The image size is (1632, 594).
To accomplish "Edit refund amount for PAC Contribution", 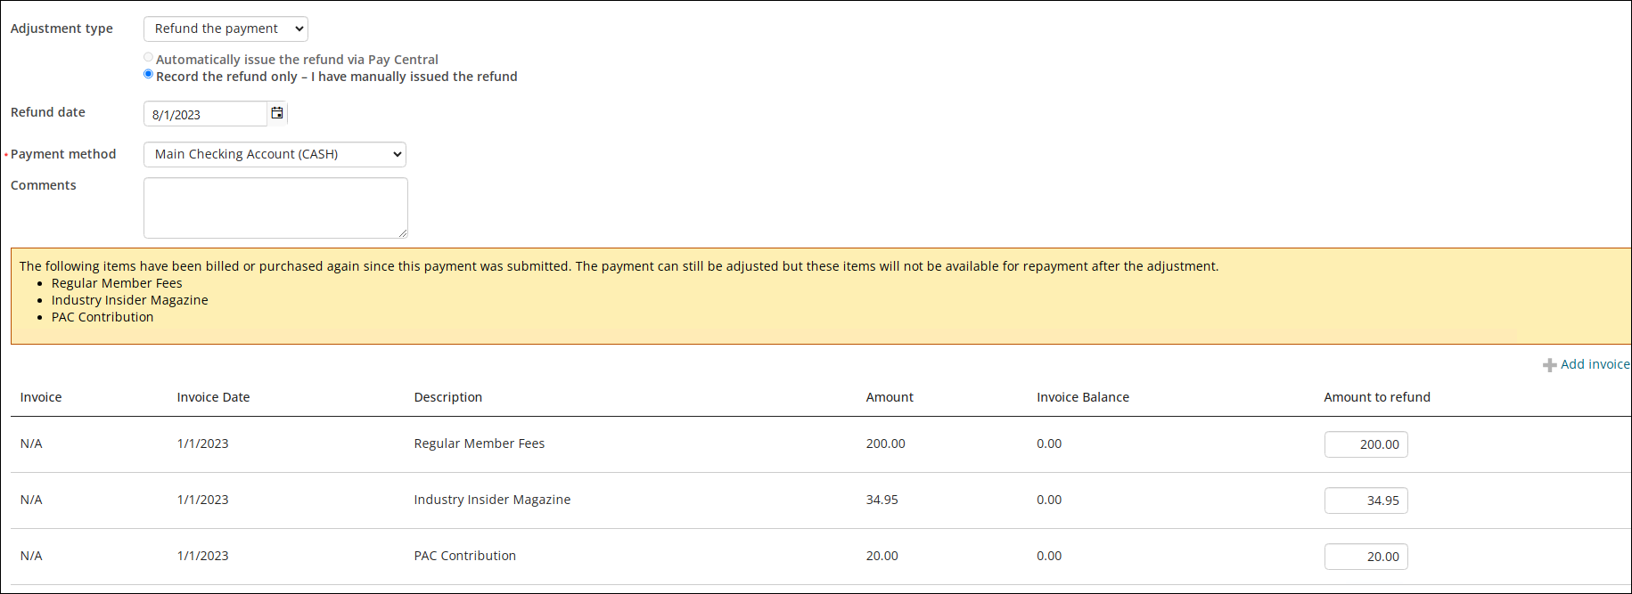I will click(x=1365, y=557).
